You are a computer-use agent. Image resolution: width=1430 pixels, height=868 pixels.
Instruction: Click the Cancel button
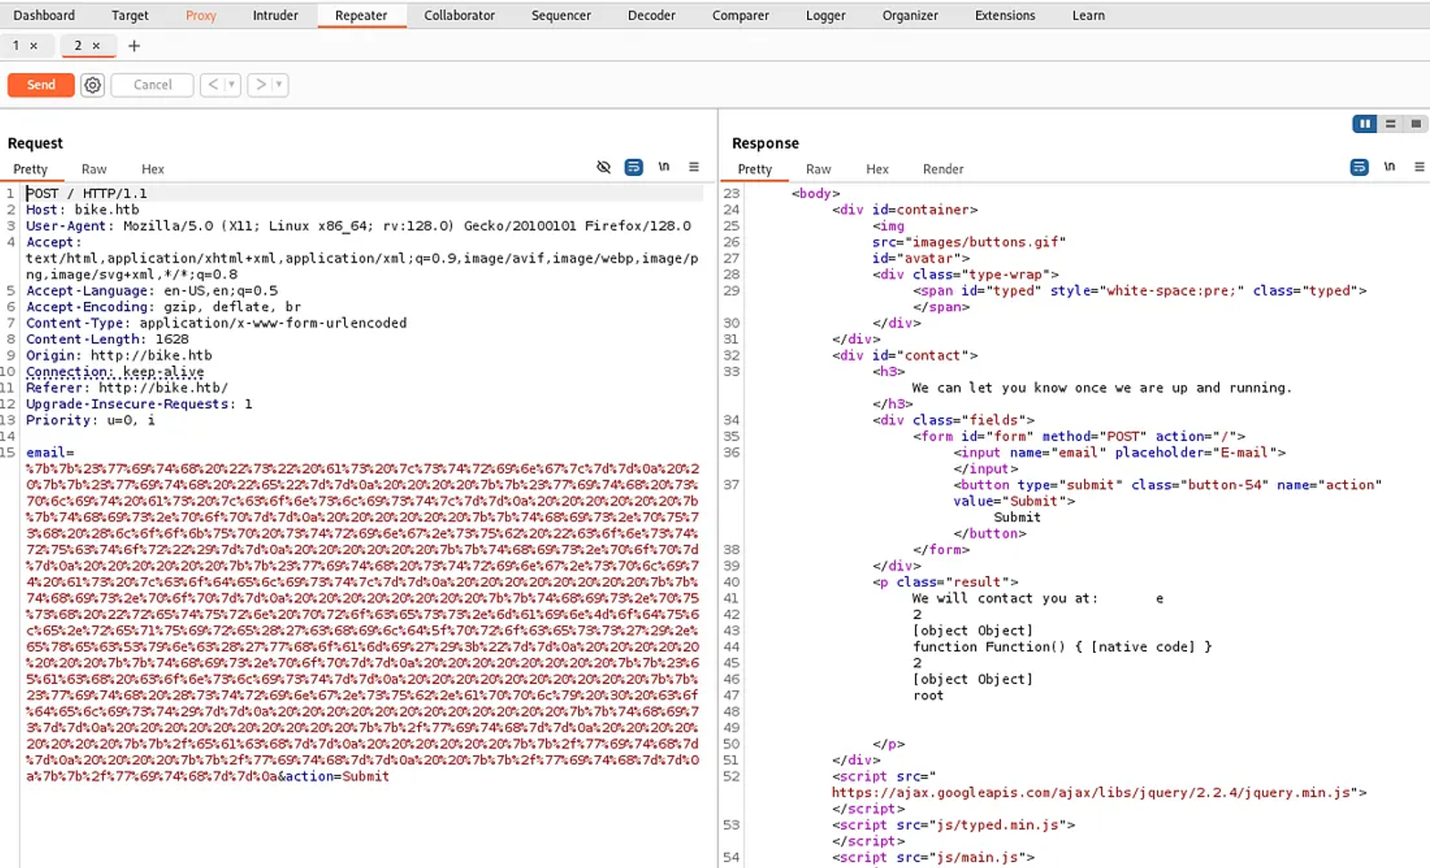pos(152,85)
